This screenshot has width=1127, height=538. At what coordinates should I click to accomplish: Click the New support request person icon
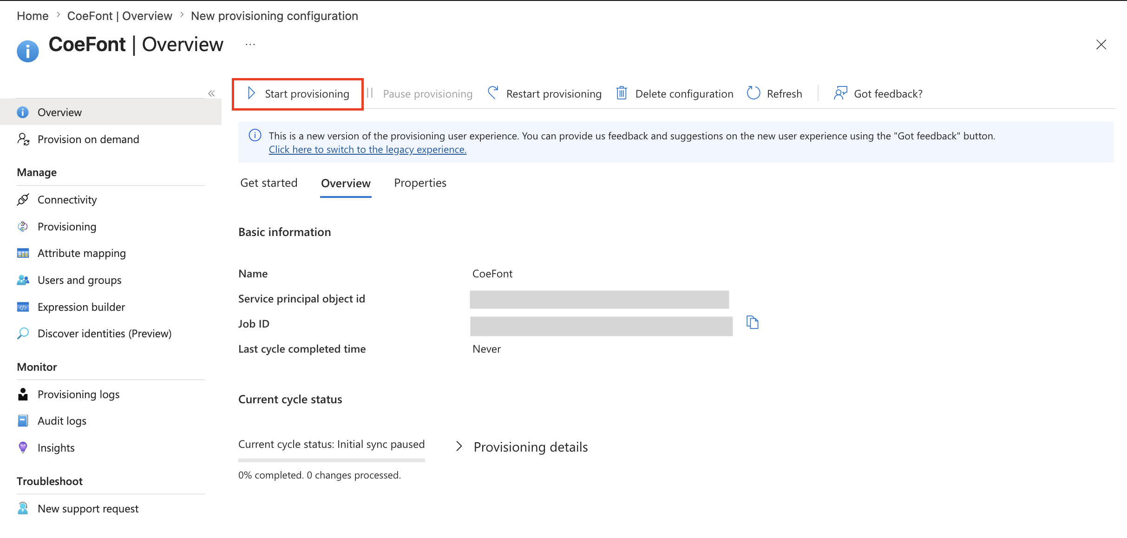pos(23,508)
